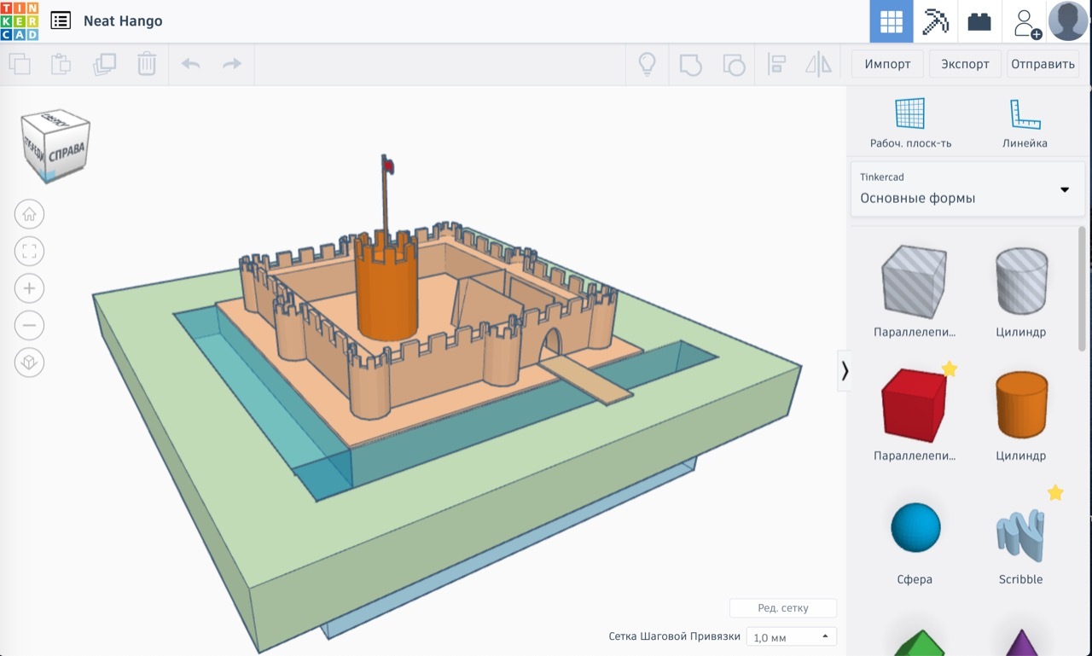The image size is (1092, 656).
Task: Delete selection with the trash icon
Action: (147, 64)
